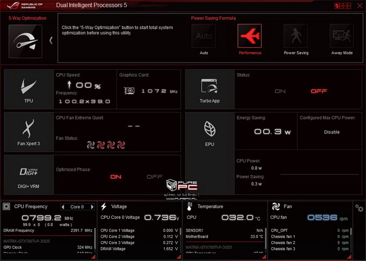Viewport: 366px width, 261px height.
Task: Collapse the panel with the left chevron
Action: click(51, 40)
